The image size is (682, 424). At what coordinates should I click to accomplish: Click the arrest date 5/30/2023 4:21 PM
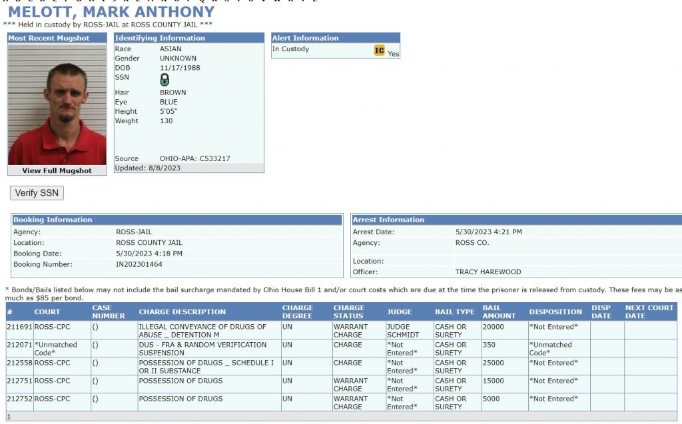point(488,232)
